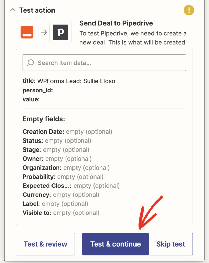This screenshot has height=263, width=209.
Task: Click the Test action header title
Action: [x=37, y=10]
